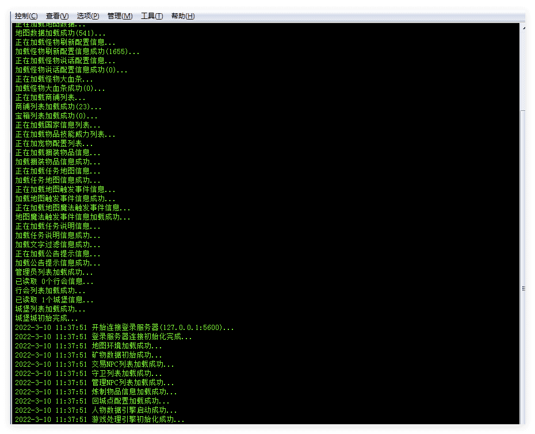
Task: Click the vertical scrollbar thumb
Action: pyautogui.click(x=523, y=268)
